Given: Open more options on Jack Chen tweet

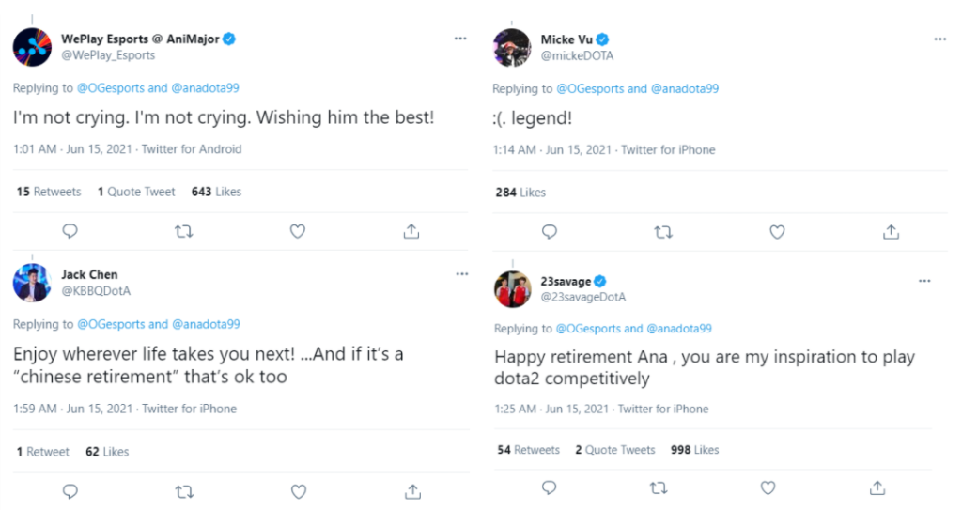Looking at the screenshot, I should 461,273.
